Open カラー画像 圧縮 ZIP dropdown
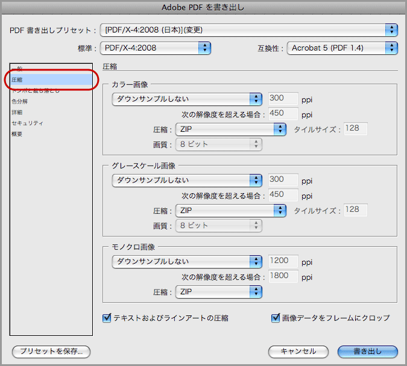This screenshot has height=366, width=407. point(231,129)
